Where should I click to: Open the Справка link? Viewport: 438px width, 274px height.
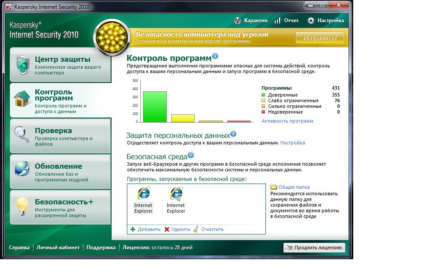coord(19,247)
